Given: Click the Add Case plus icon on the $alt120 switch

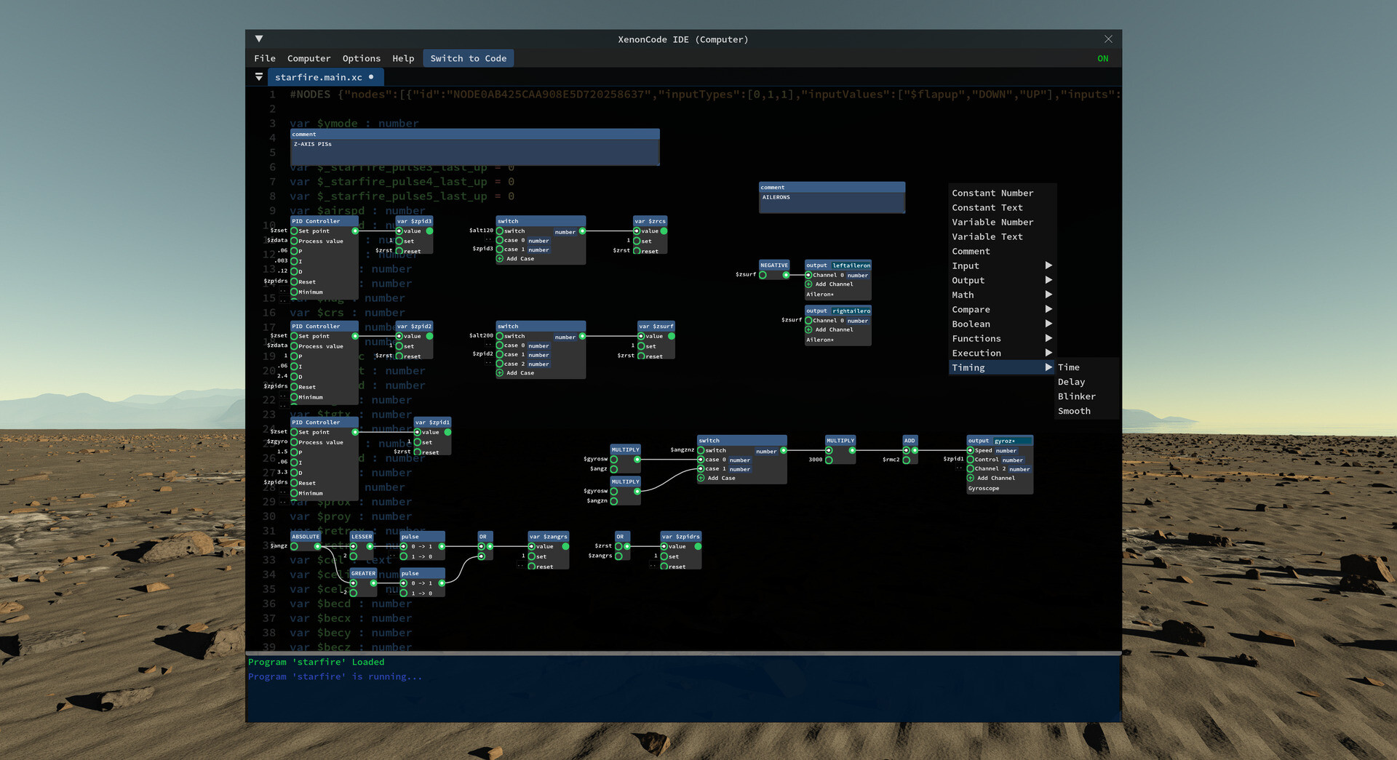Looking at the screenshot, I should pyautogui.click(x=500, y=258).
